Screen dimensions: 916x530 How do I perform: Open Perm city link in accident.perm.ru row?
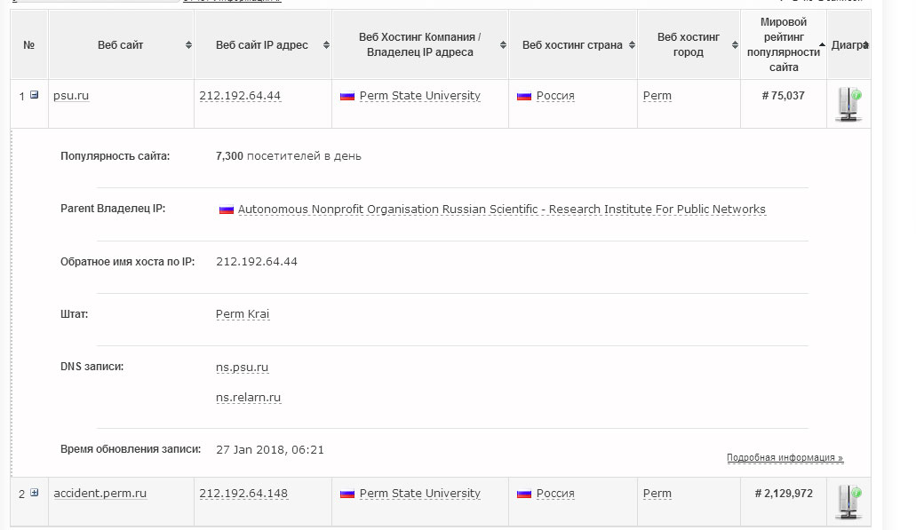point(657,494)
